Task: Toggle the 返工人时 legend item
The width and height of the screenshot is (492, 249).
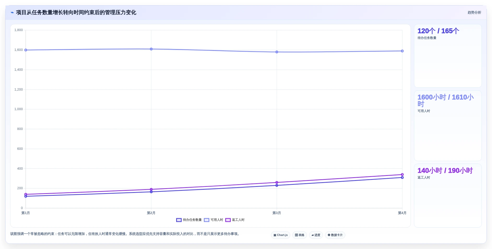Action: point(235,220)
